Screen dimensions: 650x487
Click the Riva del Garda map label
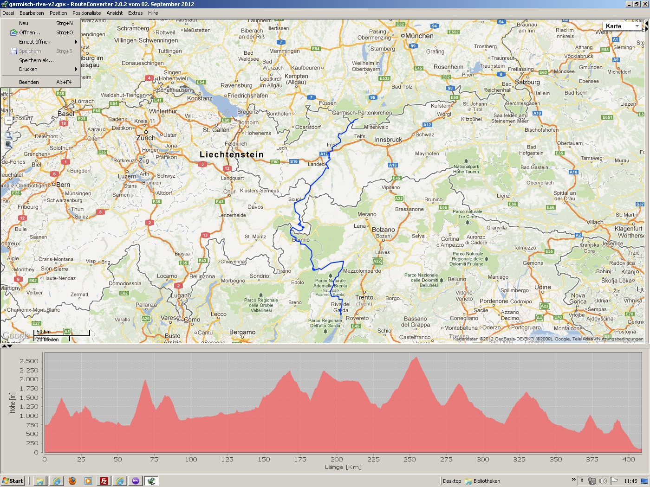click(340, 308)
